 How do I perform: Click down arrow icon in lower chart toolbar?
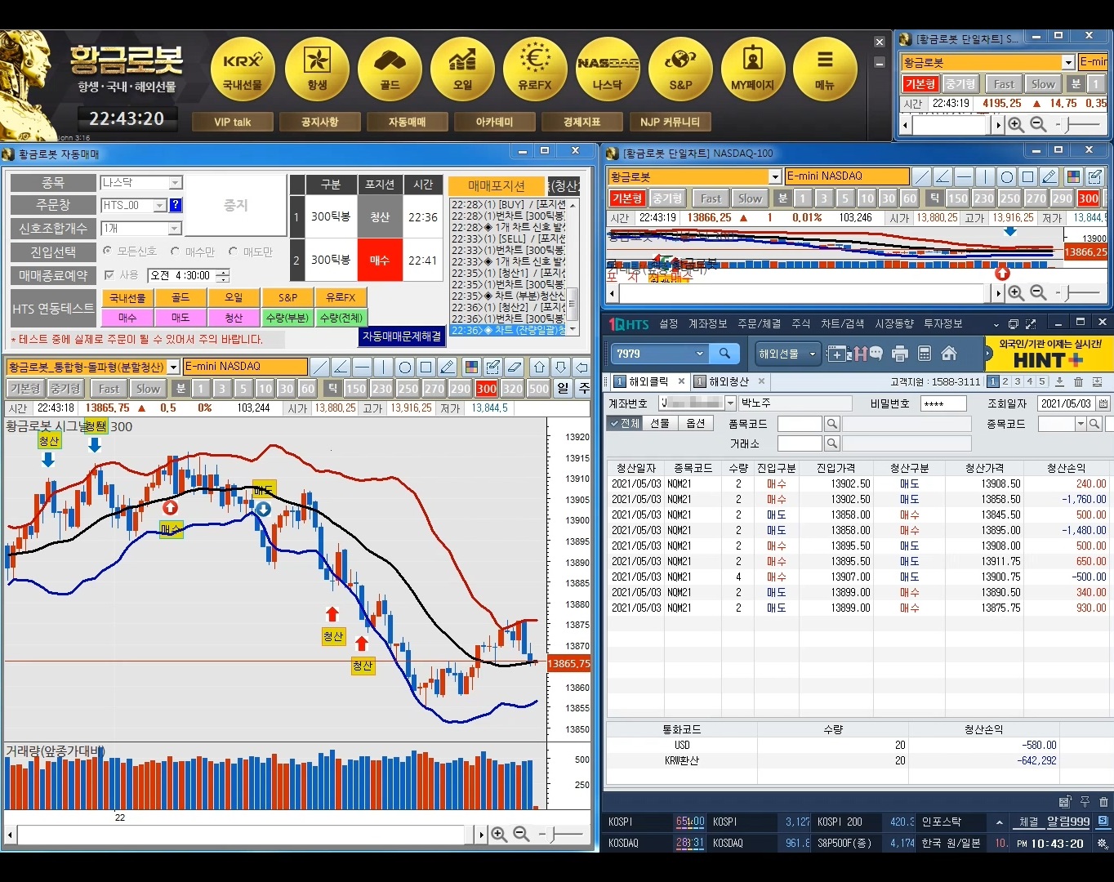(x=560, y=367)
